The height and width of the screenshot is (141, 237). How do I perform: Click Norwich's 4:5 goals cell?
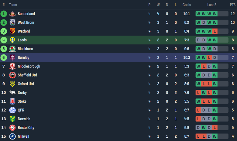point(187,119)
